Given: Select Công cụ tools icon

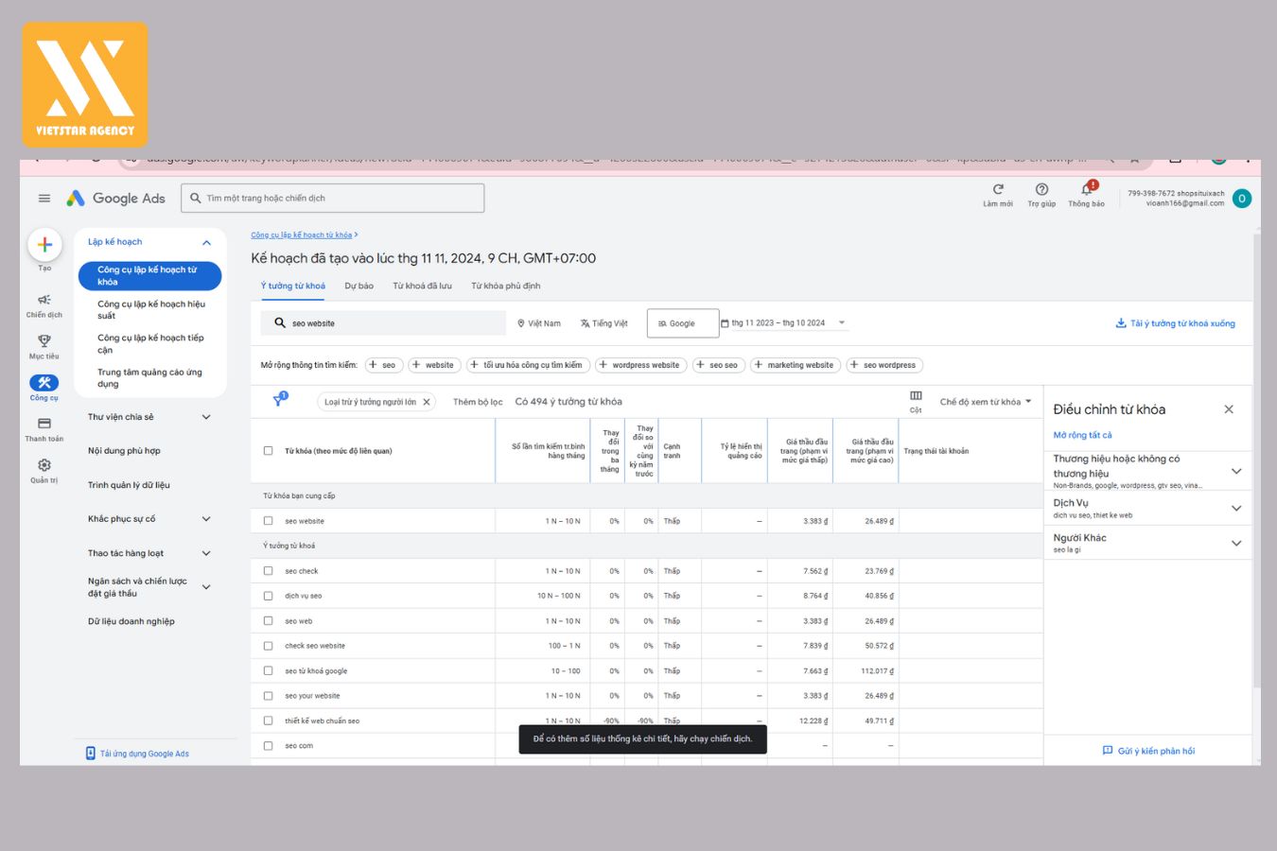Looking at the screenshot, I should 44,383.
